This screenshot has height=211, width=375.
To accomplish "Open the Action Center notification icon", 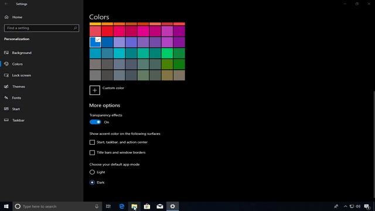I will (x=367, y=206).
